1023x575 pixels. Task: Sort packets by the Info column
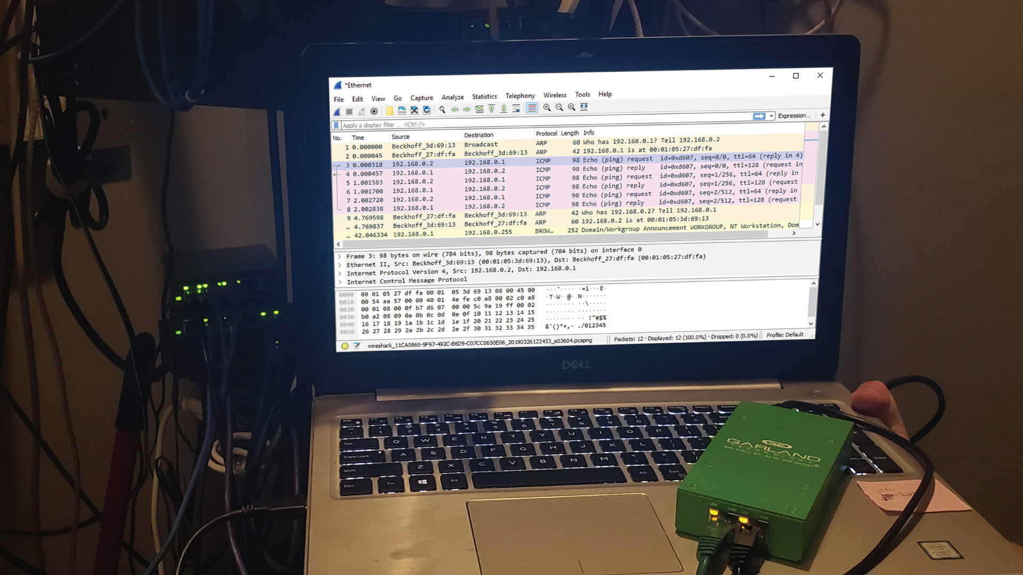[693, 130]
